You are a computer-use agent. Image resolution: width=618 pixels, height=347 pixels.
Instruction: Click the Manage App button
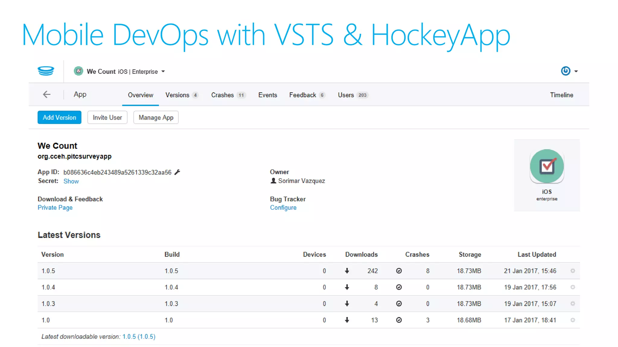[156, 117]
